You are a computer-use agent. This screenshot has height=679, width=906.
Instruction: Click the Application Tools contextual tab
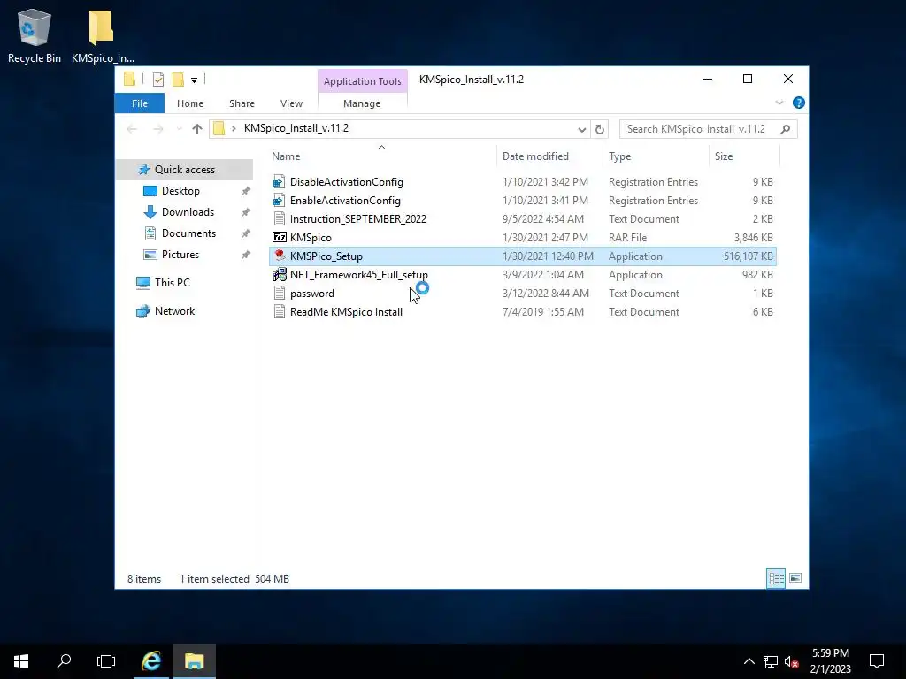pyautogui.click(x=362, y=80)
